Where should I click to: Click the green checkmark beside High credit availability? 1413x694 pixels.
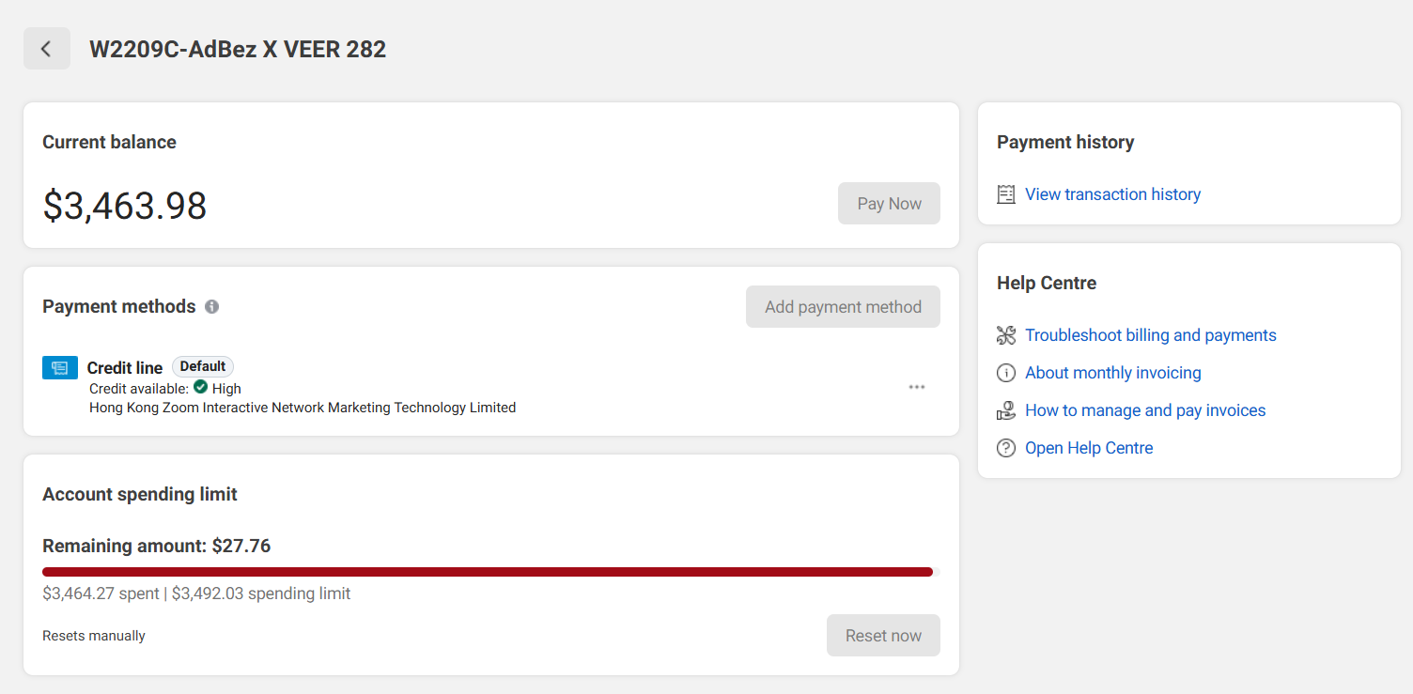pyautogui.click(x=200, y=387)
